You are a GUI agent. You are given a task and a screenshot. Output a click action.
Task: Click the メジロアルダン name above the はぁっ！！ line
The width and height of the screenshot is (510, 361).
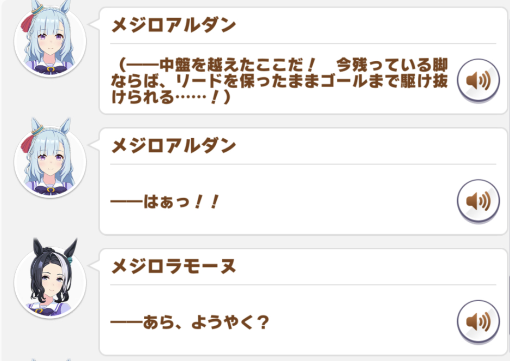tap(174, 146)
